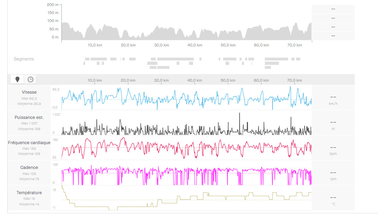This screenshot has height=221, width=378.
Task: Click the elevation profile peak near 10 km
Action: [90, 26]
